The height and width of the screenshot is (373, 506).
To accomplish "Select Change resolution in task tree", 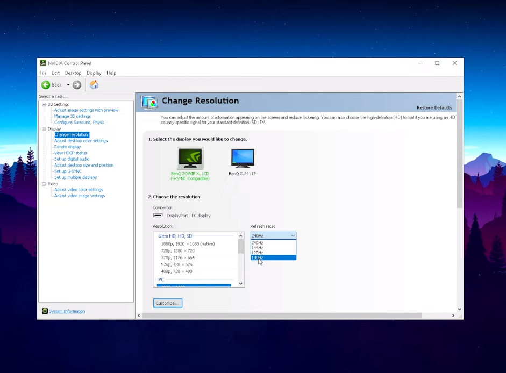I will pos(72,134).
